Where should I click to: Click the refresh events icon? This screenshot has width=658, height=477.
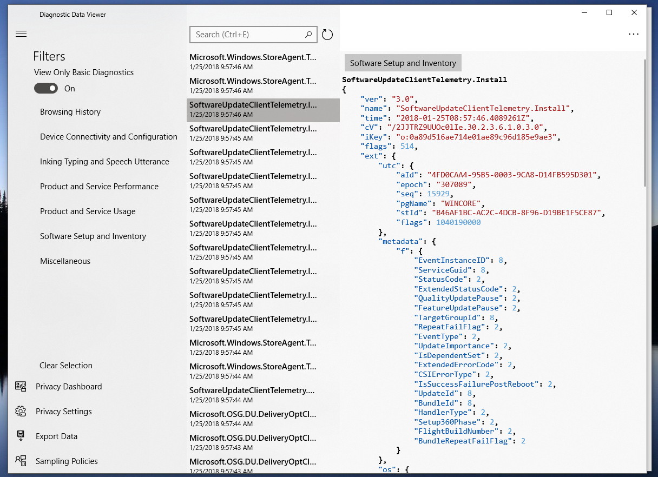(x=327, y=35)
